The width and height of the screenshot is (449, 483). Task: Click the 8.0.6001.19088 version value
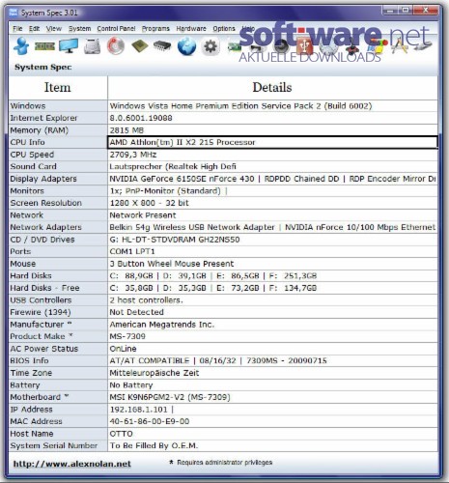[141, 118]
